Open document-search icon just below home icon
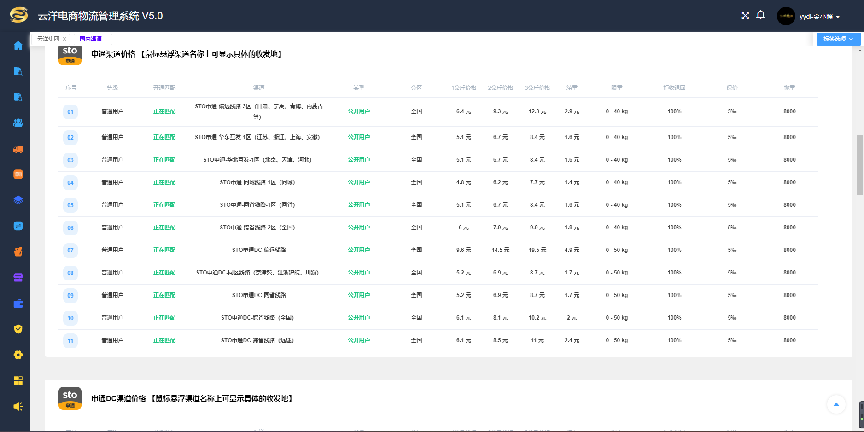Viewport: 864px width, 432px height. (18, 71)
